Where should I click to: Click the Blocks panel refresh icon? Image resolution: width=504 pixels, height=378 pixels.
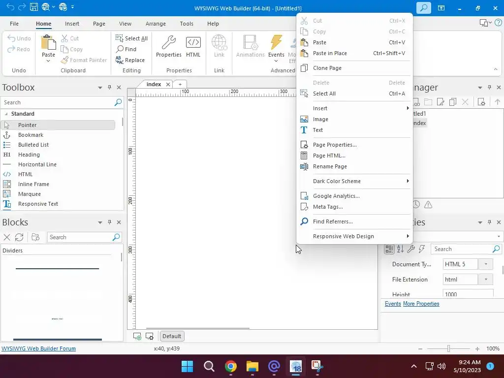(x=19, y=237)
